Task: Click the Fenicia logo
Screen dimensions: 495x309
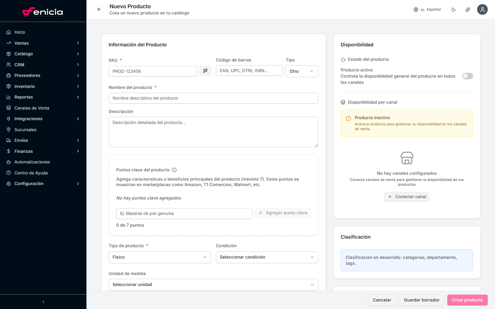Action: 43,12
